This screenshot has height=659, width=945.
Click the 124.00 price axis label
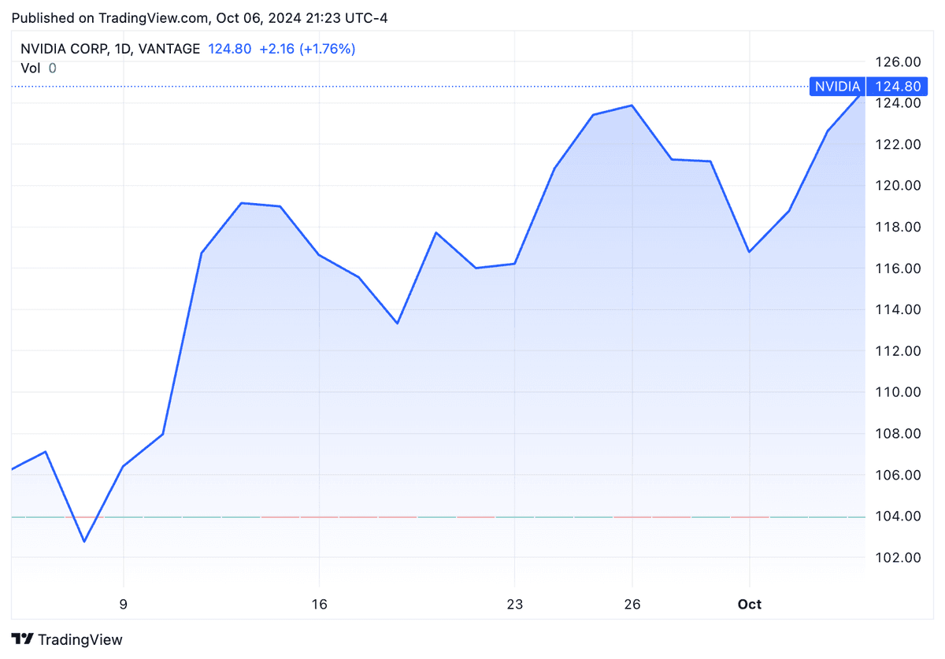pos(899,103)
